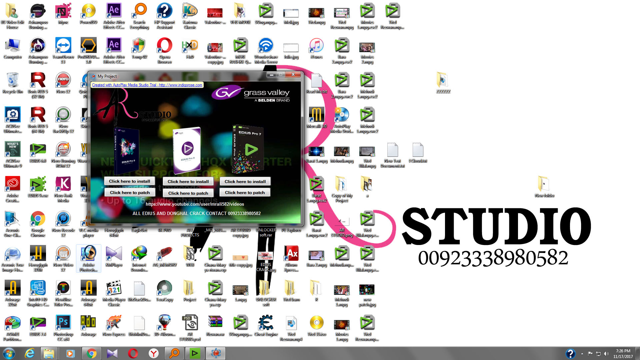Click the YouTube URL text in My Project
This screenshot has width=640, height=360.
click(x=195, y=204)
